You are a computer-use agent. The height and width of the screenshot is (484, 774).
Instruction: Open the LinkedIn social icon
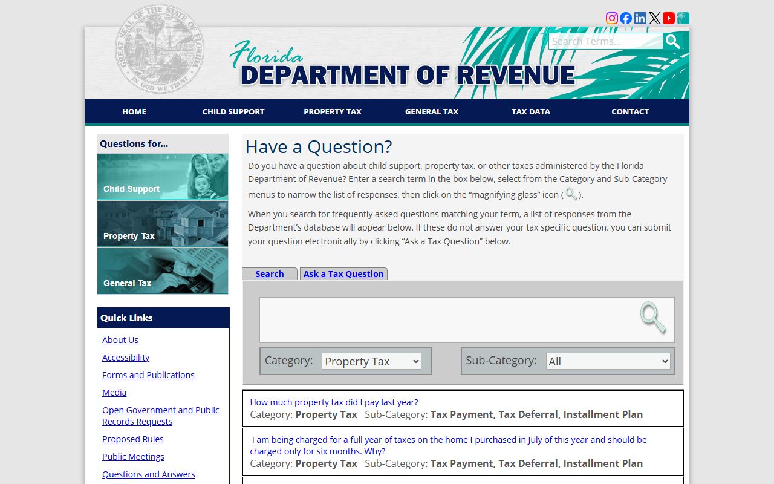pyautogui.click(x=640, y=18)
